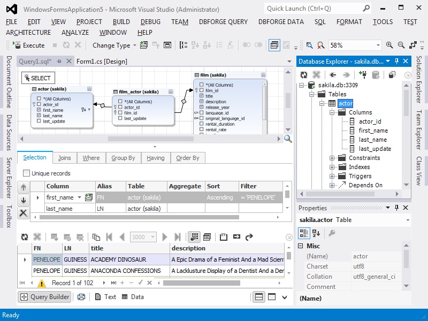Expand the Indexes folder node
Screen dimensions: 428x321
tap(332, 167)
